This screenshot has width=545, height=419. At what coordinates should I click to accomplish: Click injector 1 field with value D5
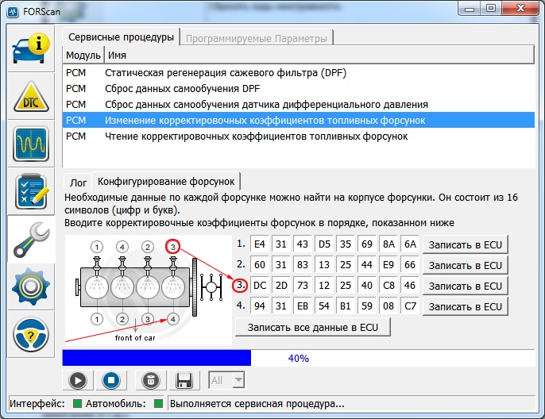click(324, 244)
